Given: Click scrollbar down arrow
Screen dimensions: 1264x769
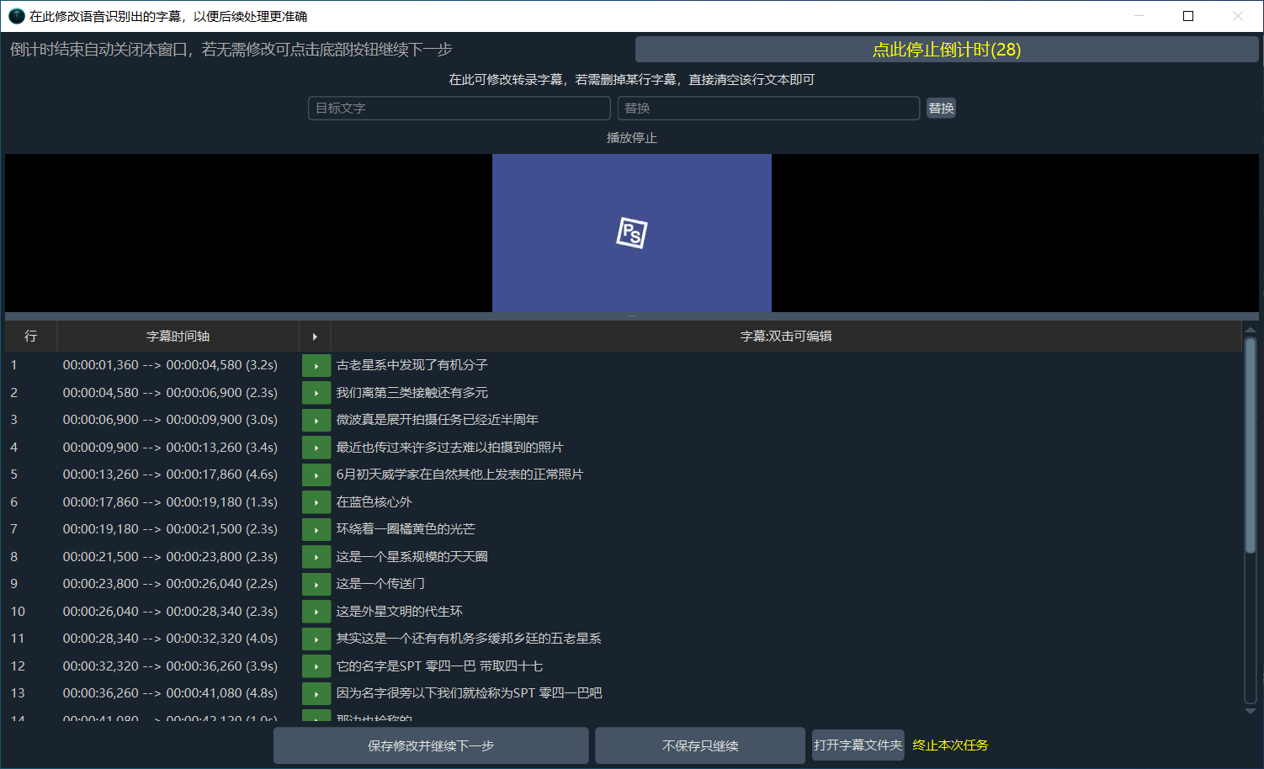Looking at the screenshot, I should [1250, 711].
